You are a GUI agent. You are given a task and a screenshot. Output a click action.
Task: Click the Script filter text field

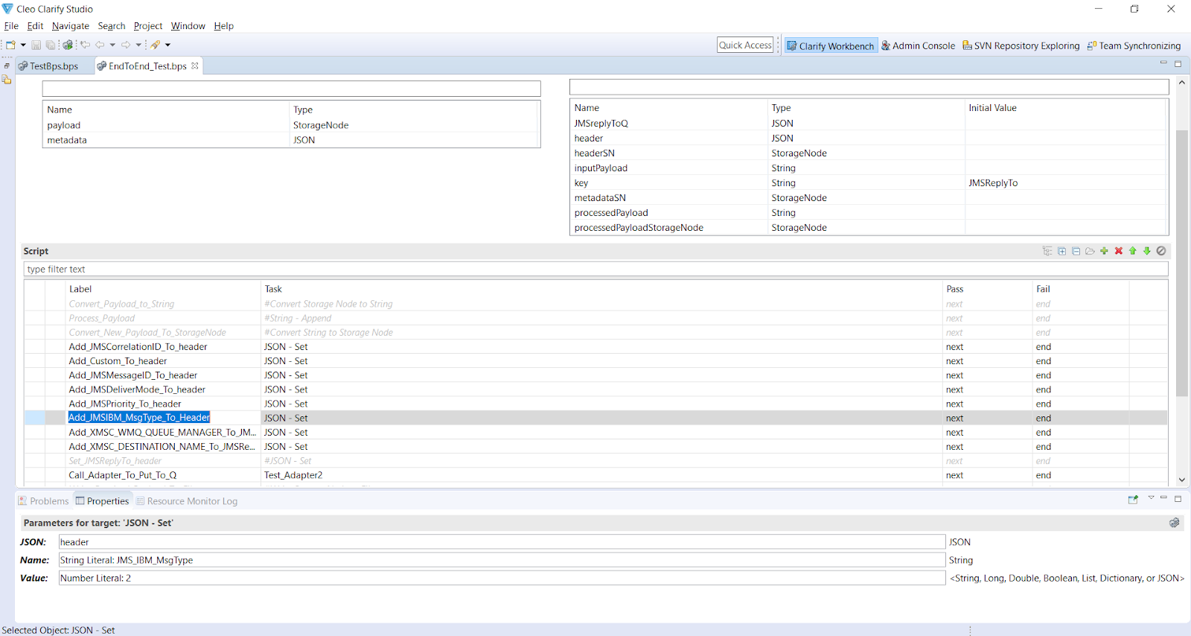click(x=595, y=269)
